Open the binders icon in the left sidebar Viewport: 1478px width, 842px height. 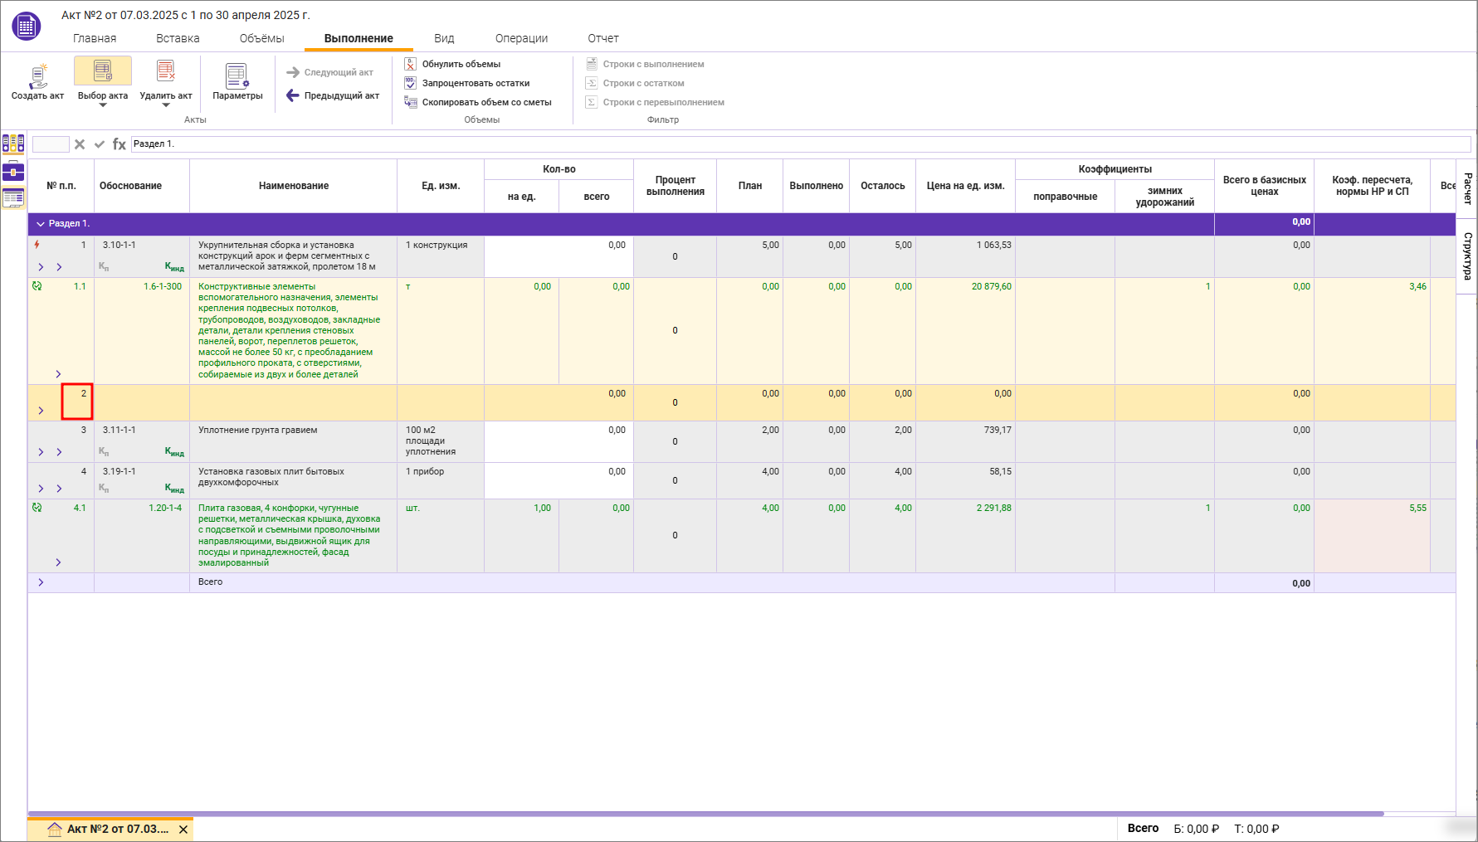pos(13,144)
